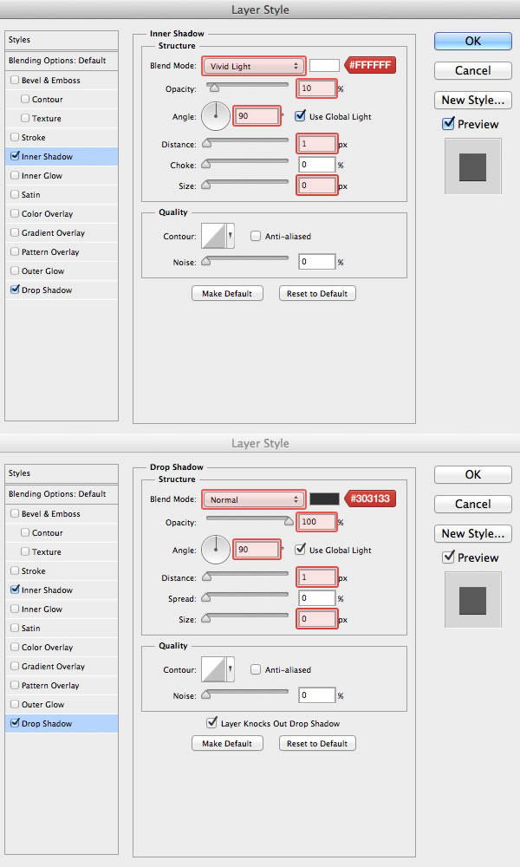Enable Texture checkbox in bottom dialog

[x=25, y=551]
